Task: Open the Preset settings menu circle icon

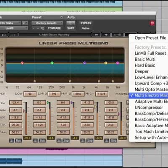Action: pos(61,18)
